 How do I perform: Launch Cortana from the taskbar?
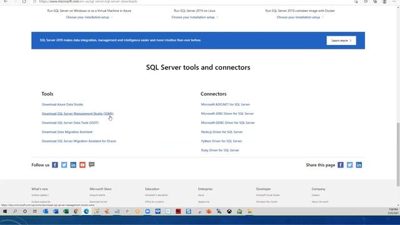pos(25,211)
